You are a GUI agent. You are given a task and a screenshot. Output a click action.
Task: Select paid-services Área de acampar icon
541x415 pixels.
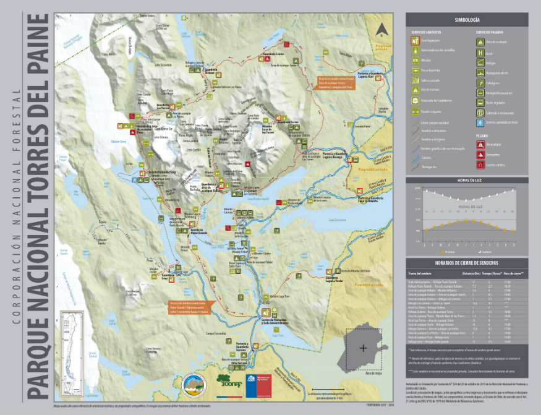pyautogui.click(x=480, y=42)
